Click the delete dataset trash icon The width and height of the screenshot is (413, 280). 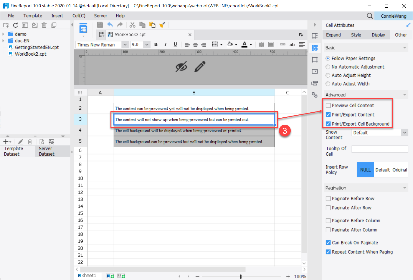(x=30, y=141)
